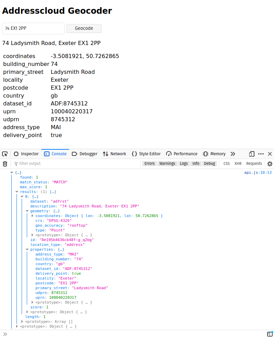Image resolution: width=274 pixels, height=340 pixels.
Task: Show more devtools tabs via chevron
Action: pyautogui.click(x=233, y=154)
